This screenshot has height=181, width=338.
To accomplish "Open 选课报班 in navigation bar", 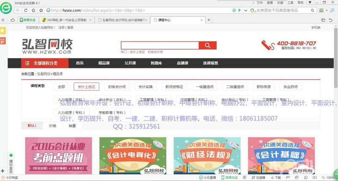I will (x=210, y=63).
